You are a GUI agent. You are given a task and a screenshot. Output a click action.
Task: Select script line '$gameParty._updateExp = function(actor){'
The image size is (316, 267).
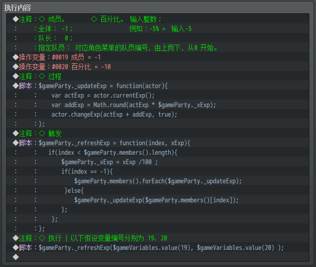point(158,86)
